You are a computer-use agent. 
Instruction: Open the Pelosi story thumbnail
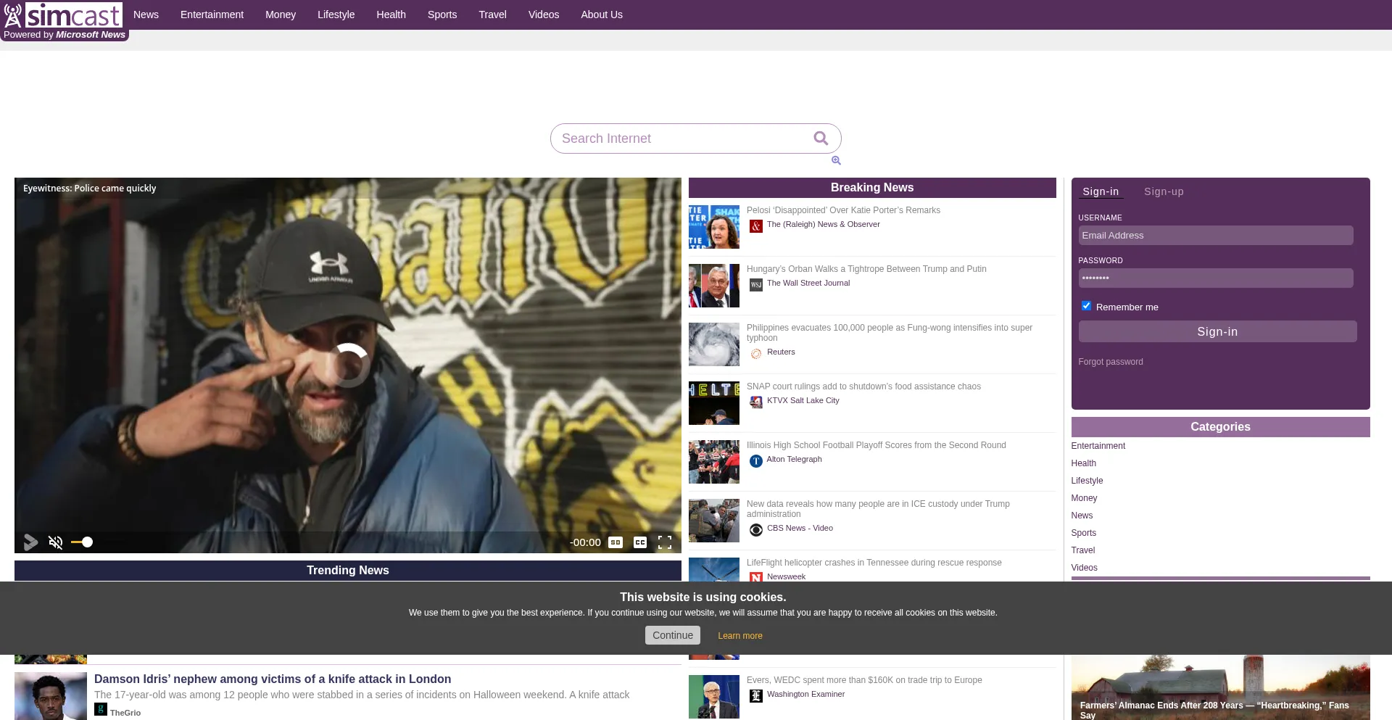(713, 227)
